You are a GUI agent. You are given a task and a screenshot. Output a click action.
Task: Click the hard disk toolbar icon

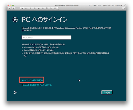point(30,8)
